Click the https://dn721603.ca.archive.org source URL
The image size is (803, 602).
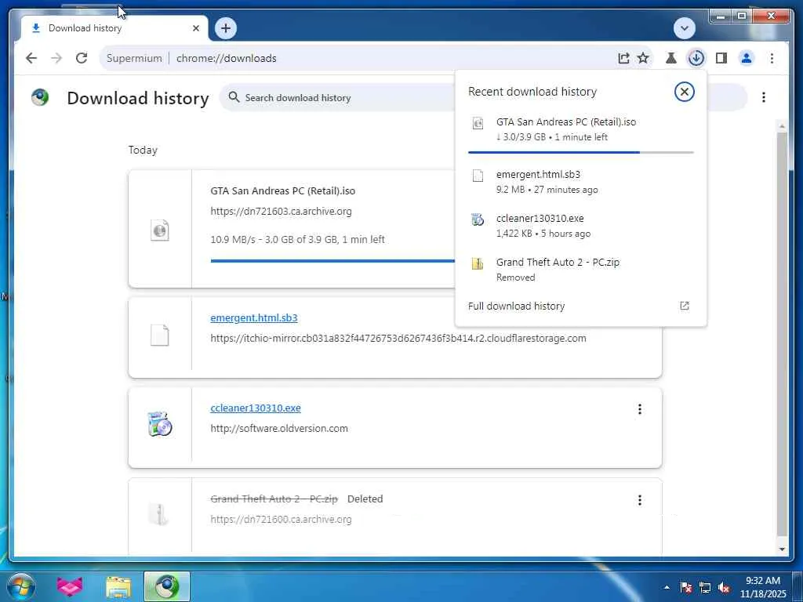pos(282,212)
